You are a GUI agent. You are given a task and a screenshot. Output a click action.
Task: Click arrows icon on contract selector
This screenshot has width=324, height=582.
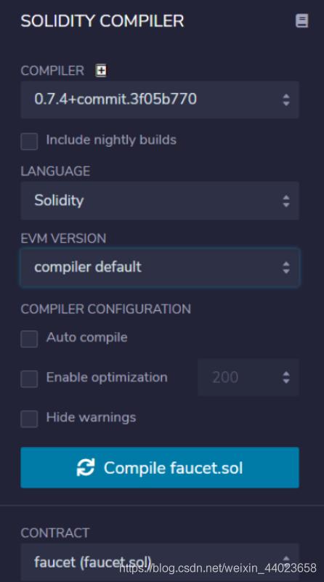click(x=285, y=559)
